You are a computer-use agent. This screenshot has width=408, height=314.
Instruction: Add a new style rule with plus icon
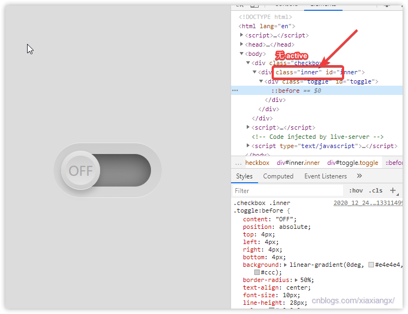(393, 190)
